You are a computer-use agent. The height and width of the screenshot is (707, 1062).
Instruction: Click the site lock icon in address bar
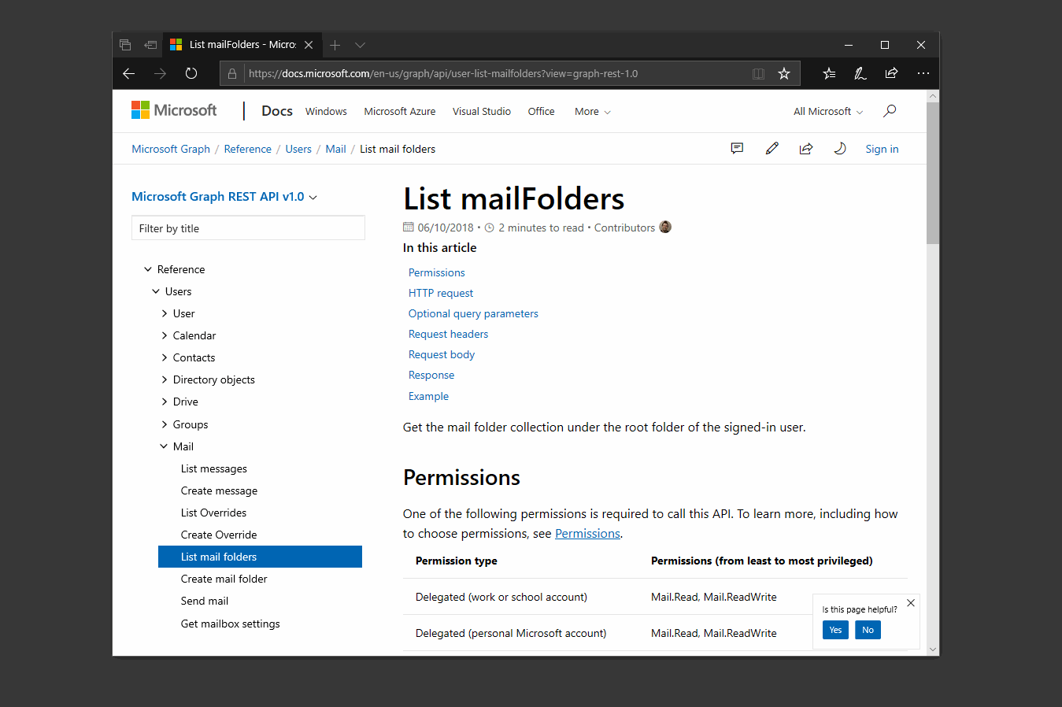coord(232,73)
